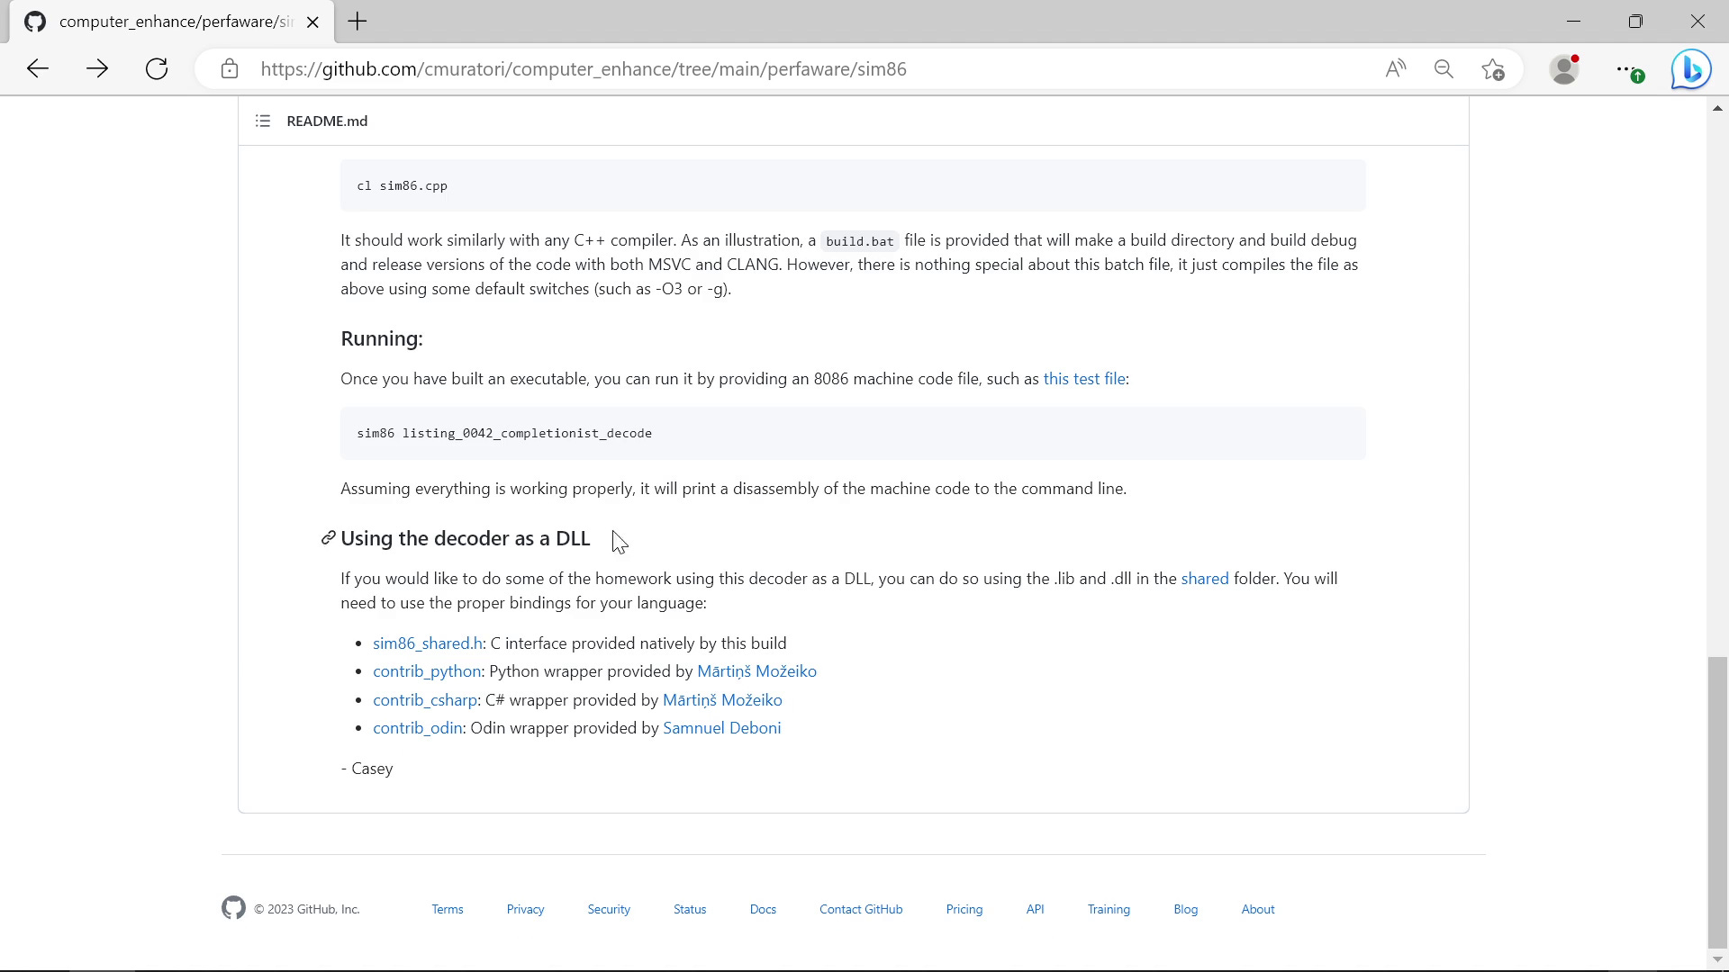This screenshot has height=972, width=1729.
Task: Open a new browser tab
Action: [358, 22]
